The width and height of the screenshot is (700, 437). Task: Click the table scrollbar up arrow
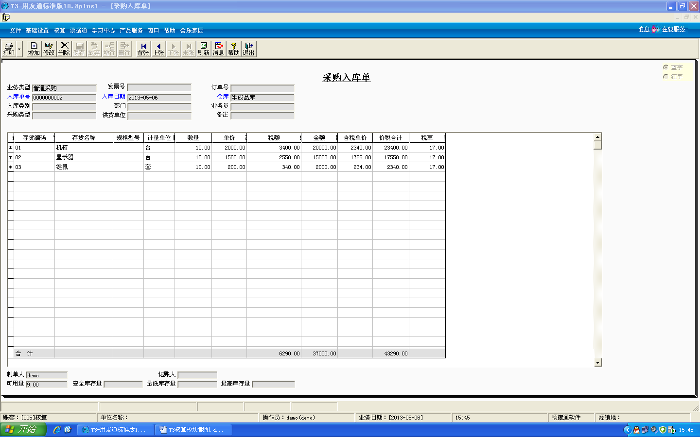(598, 137)
